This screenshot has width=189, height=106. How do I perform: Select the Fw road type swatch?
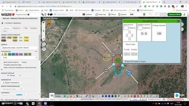(17, 54)
